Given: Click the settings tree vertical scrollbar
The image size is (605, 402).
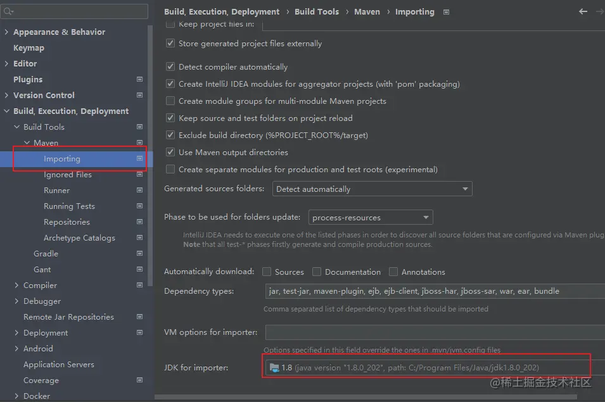Looking at the screenshot, I should pyautogui.click(x=150, y=156).
